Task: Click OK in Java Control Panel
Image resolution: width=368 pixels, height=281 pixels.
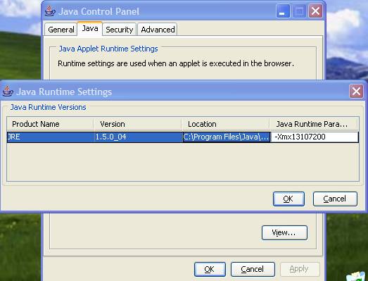Action: coord(210,269)
